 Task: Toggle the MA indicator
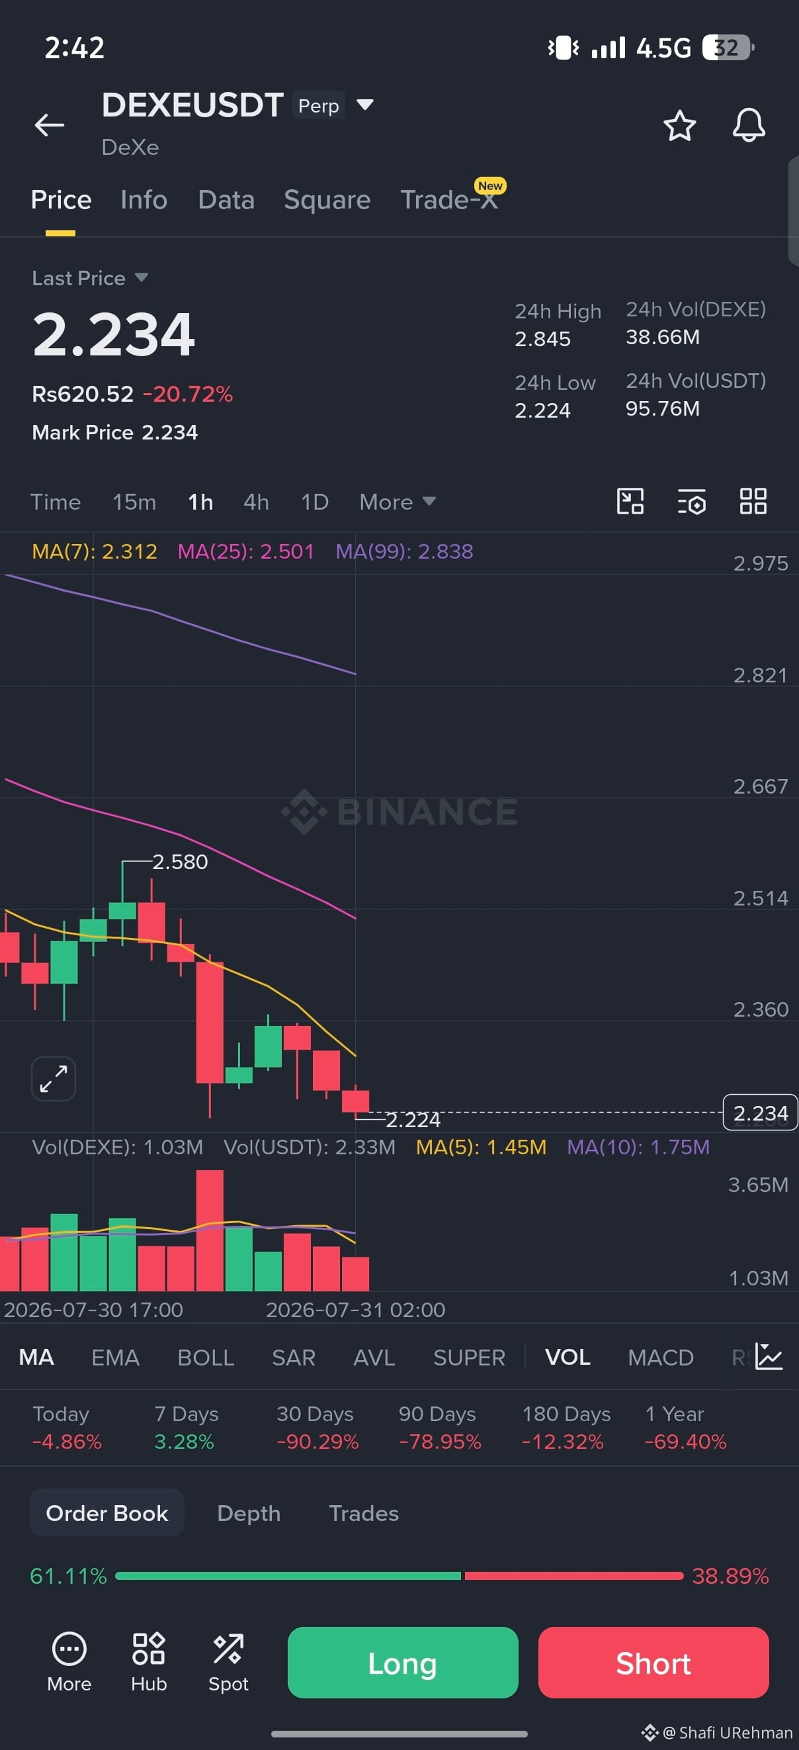coord(36,1357)
